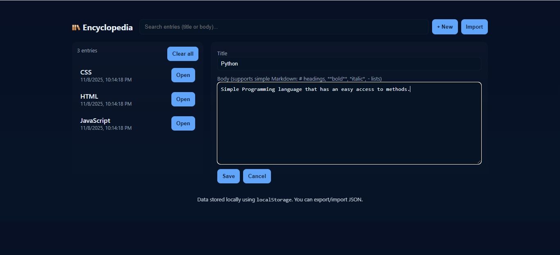Select the CSS entry title in list
The width and height of the screenshot is (560, 255).
86,72
